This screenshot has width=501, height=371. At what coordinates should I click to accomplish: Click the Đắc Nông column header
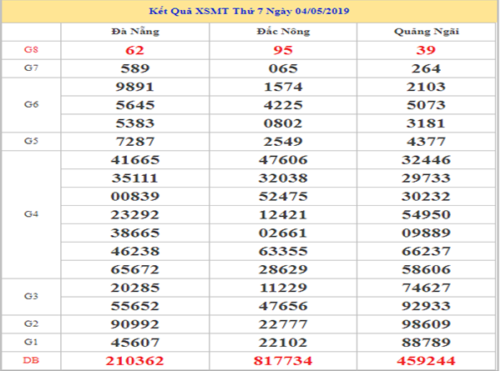pos(283,32)
